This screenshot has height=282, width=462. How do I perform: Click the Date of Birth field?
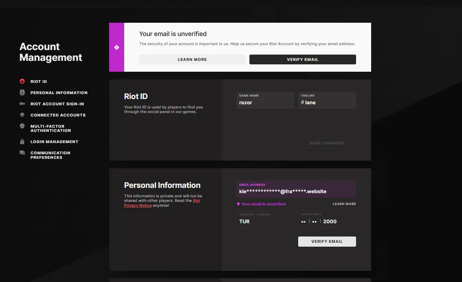coord(327,219)
